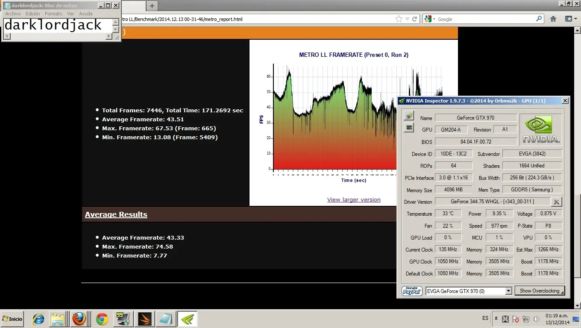Launch Internet Explorer from the taskbar

click(38, 319)
